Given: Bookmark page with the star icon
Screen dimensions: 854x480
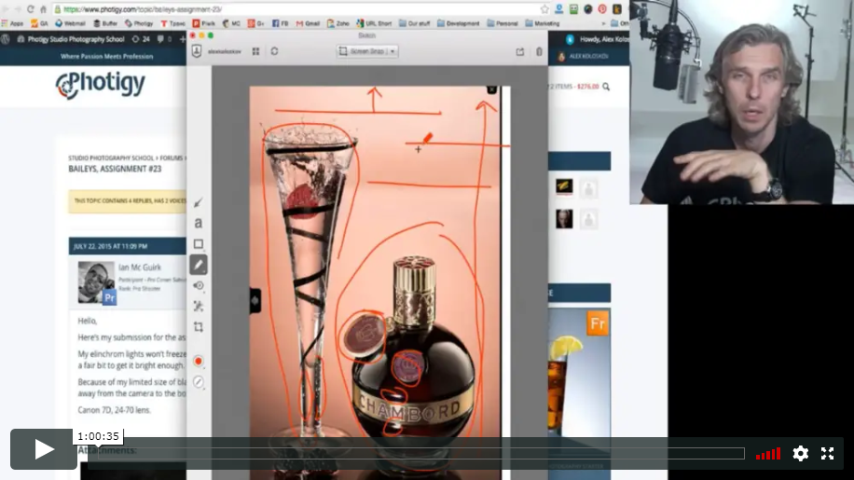Looking at the screenshot, I should pos(544,9).
